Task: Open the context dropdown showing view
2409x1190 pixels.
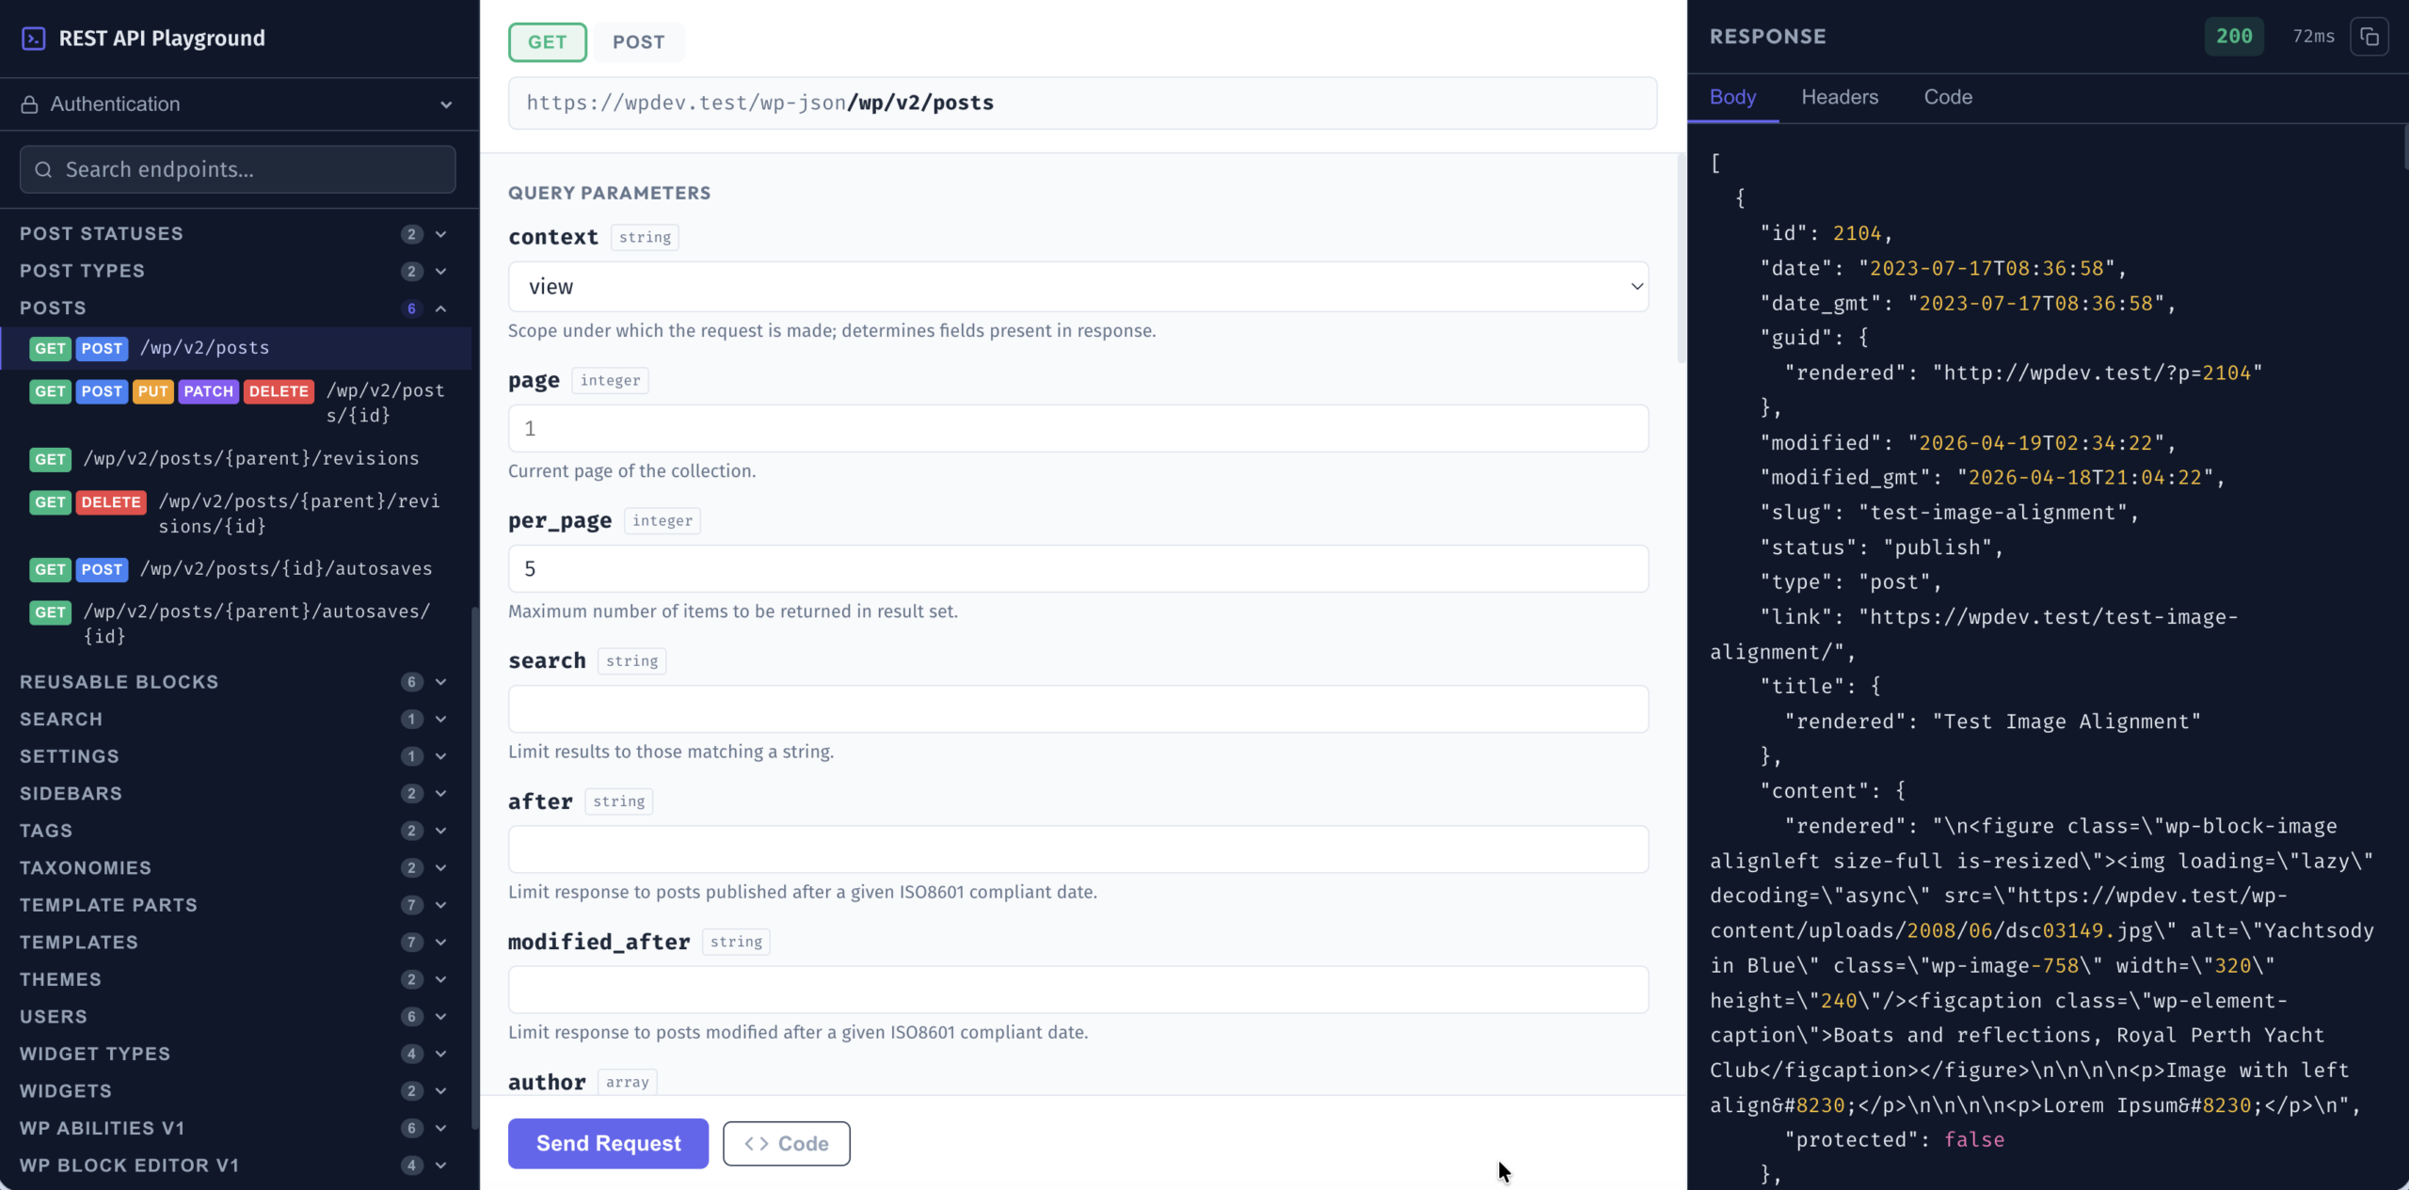Action: [1077, 286]
